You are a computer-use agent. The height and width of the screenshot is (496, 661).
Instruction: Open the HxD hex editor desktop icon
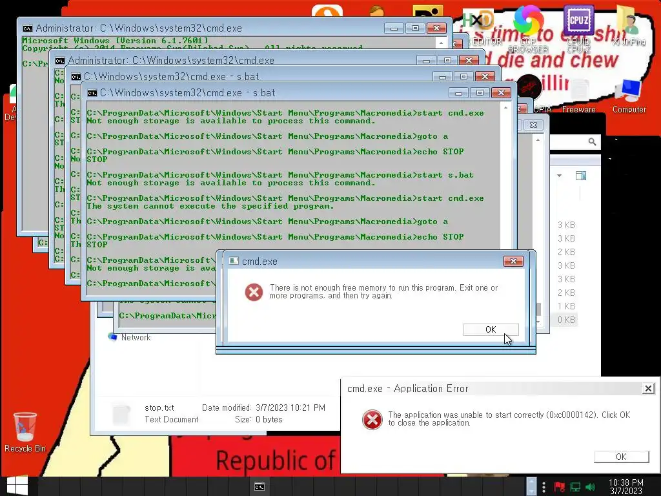click(479, 21)
